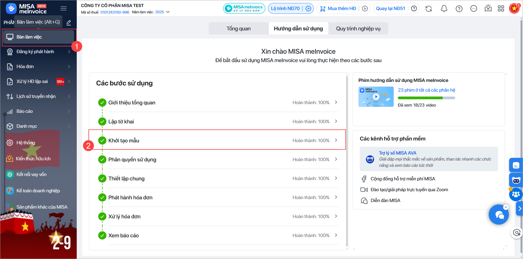Image resolution: width=523 pixels, height=259 pixels.
Task: Open Zoom online training link
Action: click(x=409, y=190)
